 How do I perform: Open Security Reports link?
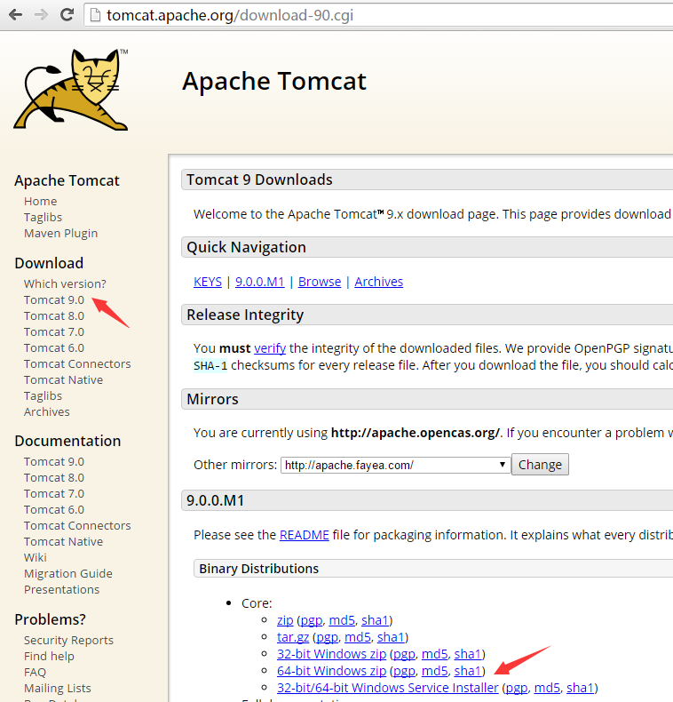coord(68,640)
